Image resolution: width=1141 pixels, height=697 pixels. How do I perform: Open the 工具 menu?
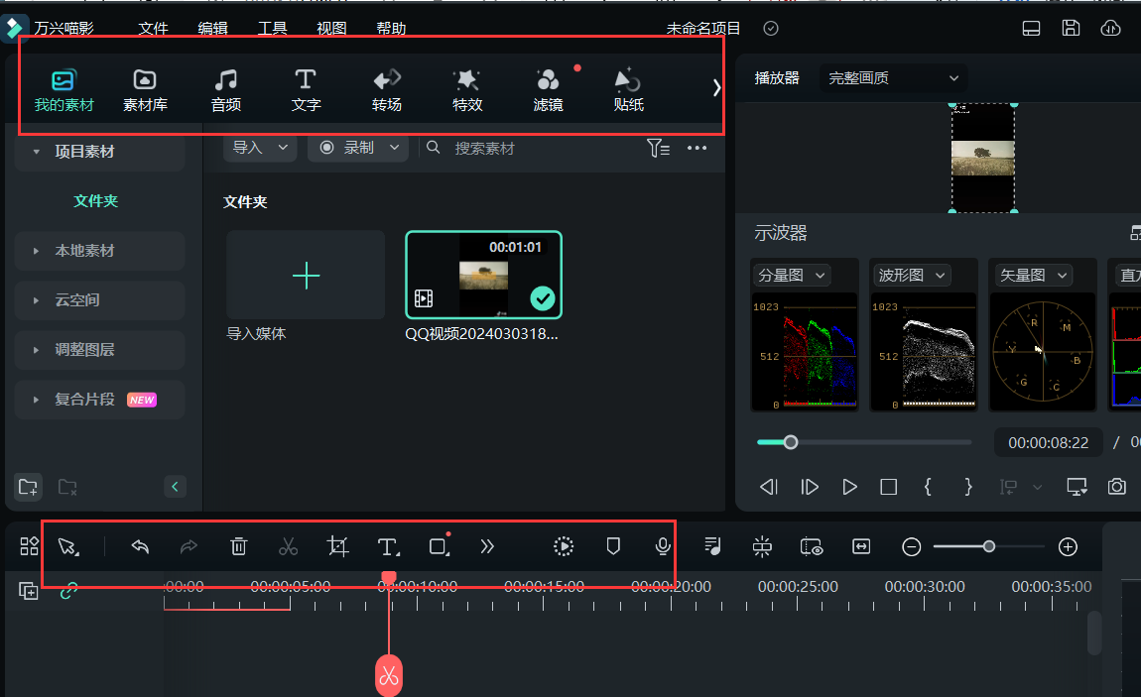coord(272,29)
